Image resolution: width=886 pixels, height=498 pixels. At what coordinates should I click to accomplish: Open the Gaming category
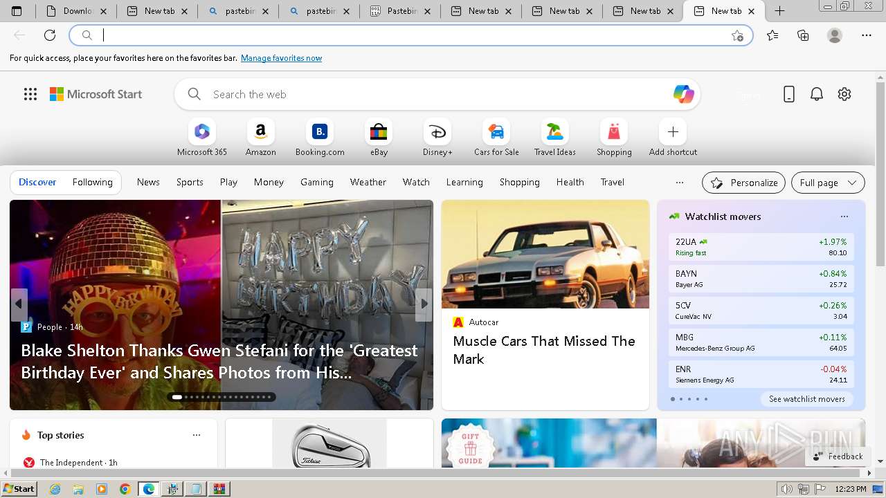[x=317, y=182]
